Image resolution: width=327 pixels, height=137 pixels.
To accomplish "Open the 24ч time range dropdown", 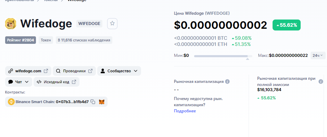I will pyautogui.click(x=318, y=55).
